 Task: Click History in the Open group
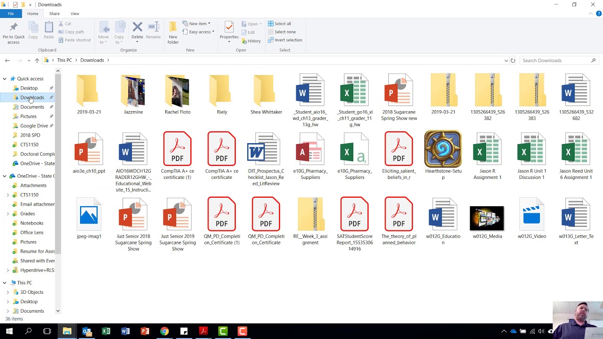(251, 41)
